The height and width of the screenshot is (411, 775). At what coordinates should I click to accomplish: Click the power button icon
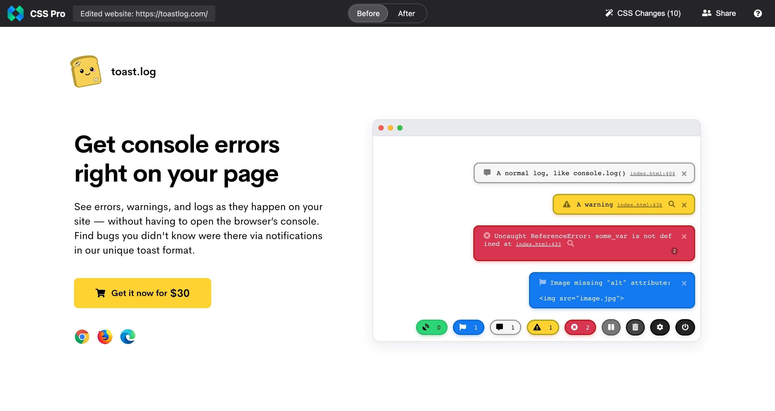tap(685, 327)
